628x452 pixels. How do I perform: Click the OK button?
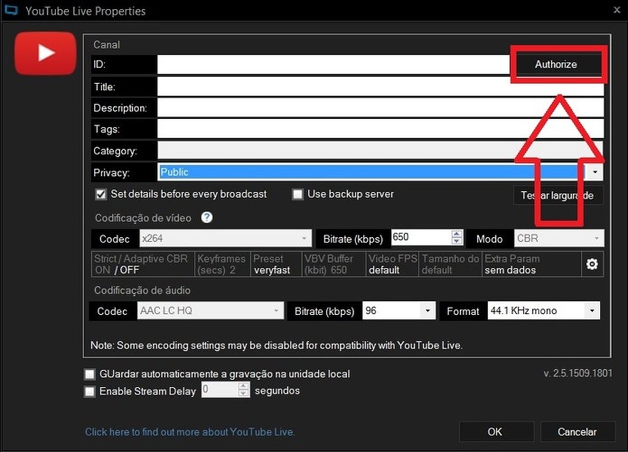495,432
